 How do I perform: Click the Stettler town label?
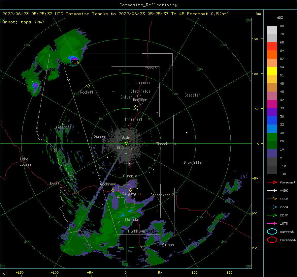(x=192, y=95)
